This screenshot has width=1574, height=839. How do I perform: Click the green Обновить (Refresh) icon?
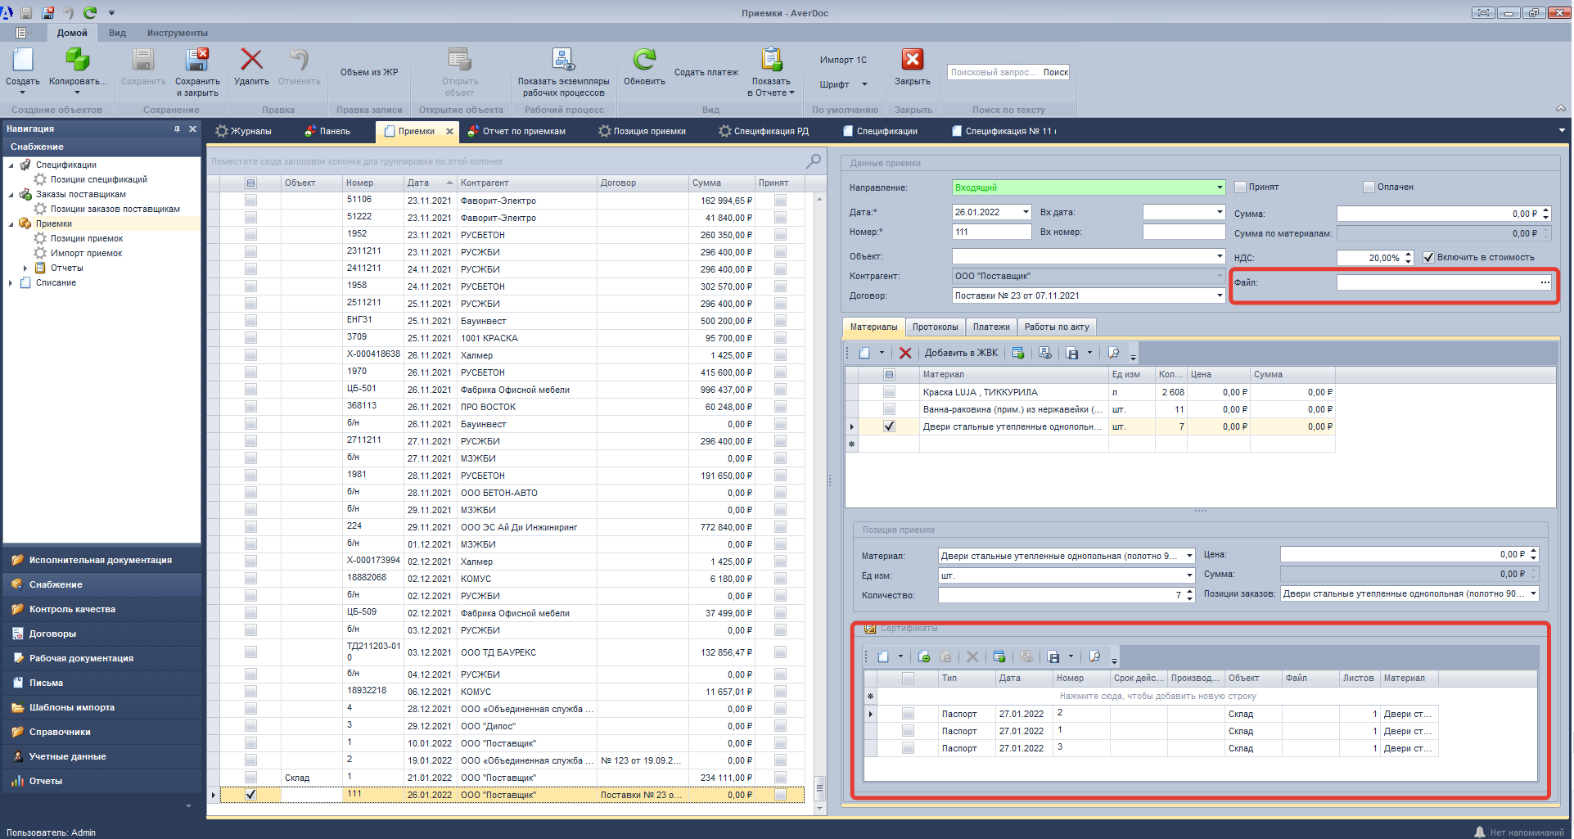tap(644, 61)
